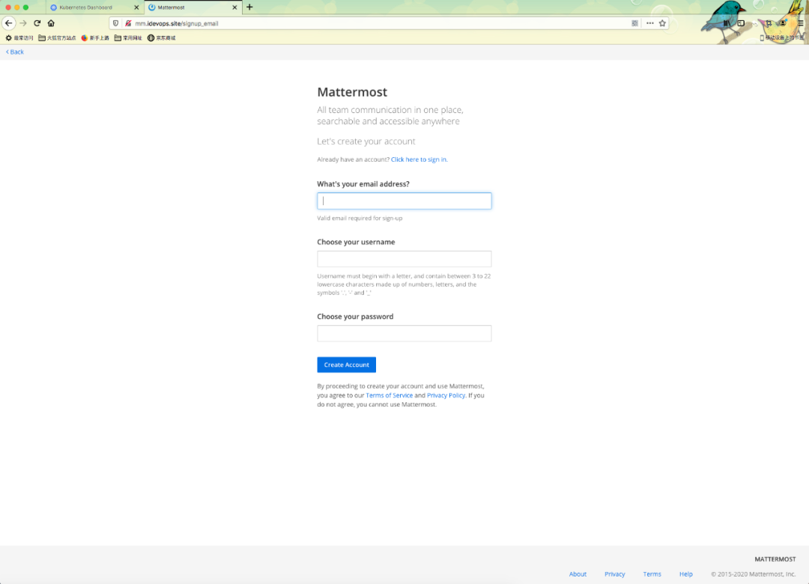Open the 京东商城 bookmark
The image size is (809, 584).
tap(162, 38)
